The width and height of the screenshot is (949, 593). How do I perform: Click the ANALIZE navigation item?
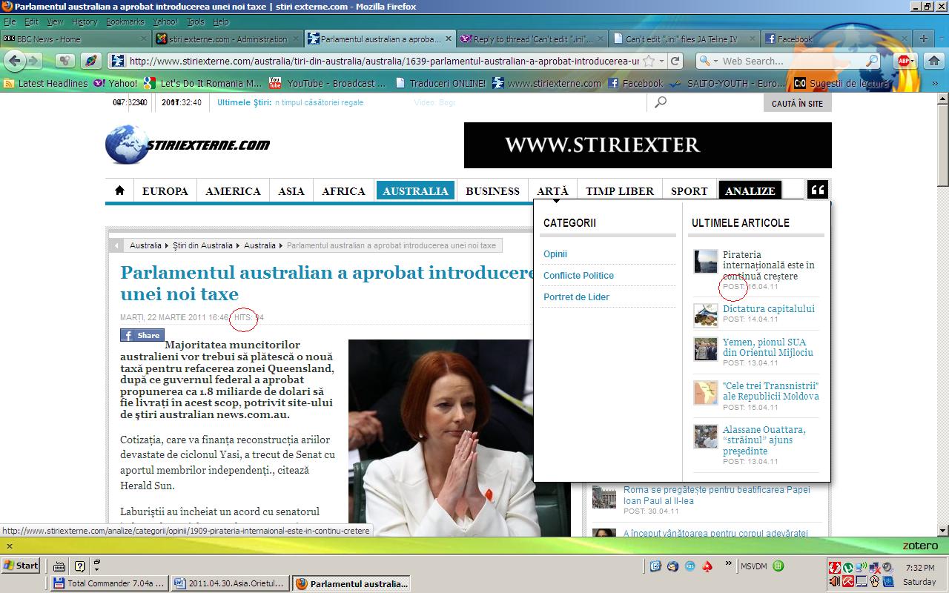click(750, 191)
